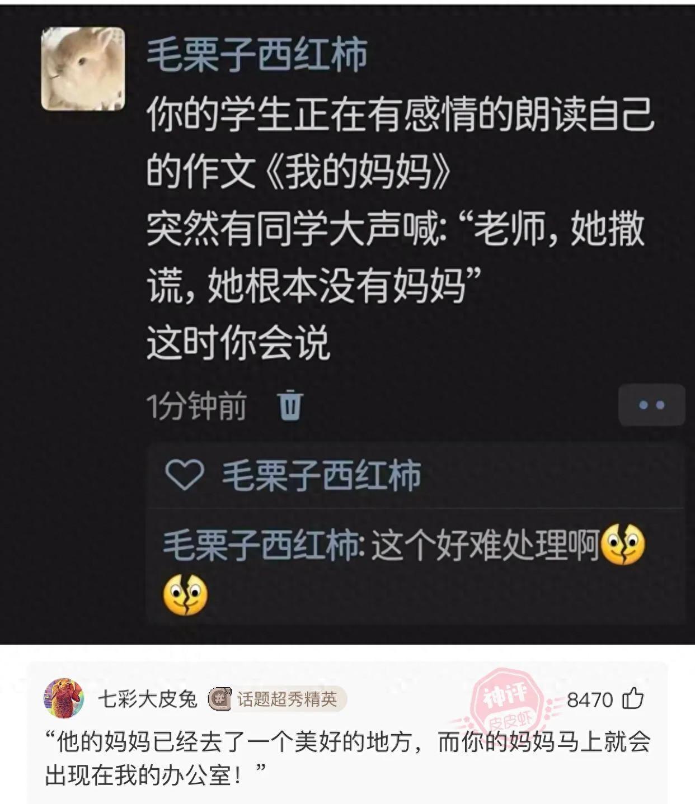Tap the 1分钟前 timestamp
Screen dimensions: 695x804
coord(196,405)
